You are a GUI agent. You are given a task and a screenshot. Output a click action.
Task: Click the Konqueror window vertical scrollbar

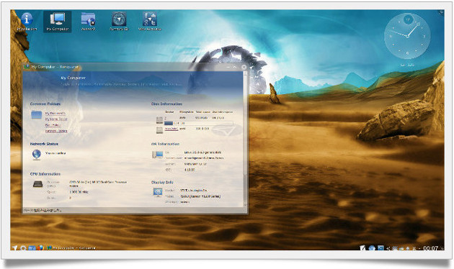click(x=246, y=139)
